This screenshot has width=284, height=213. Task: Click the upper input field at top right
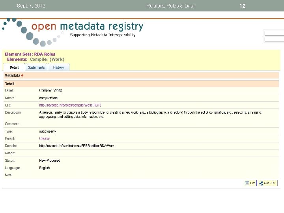pyautogui.click(x=274, y=33)
